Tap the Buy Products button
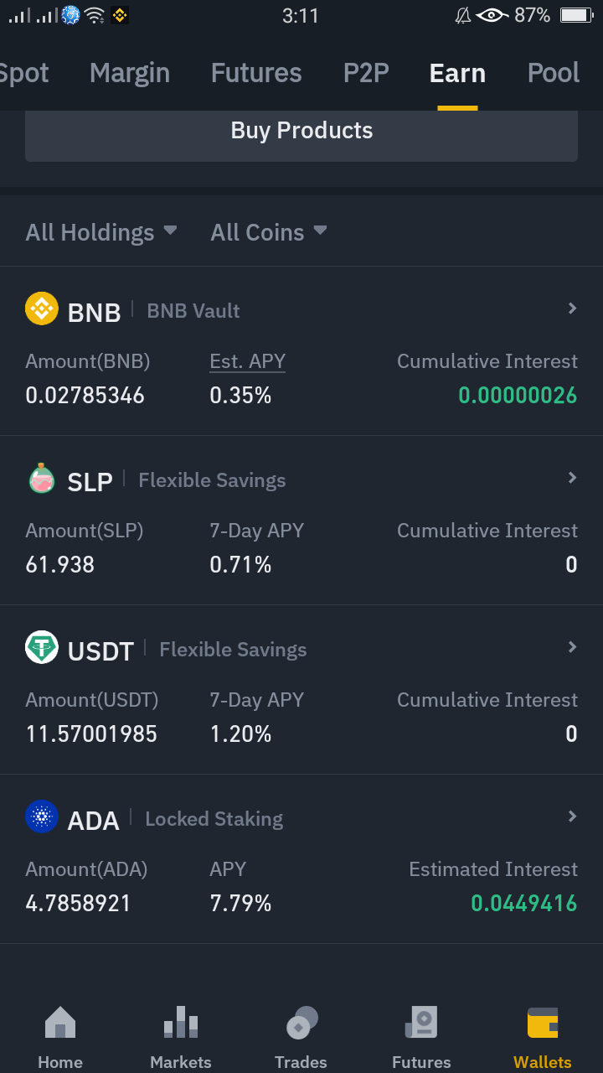 pyautogui.click(x=301, y=134)
